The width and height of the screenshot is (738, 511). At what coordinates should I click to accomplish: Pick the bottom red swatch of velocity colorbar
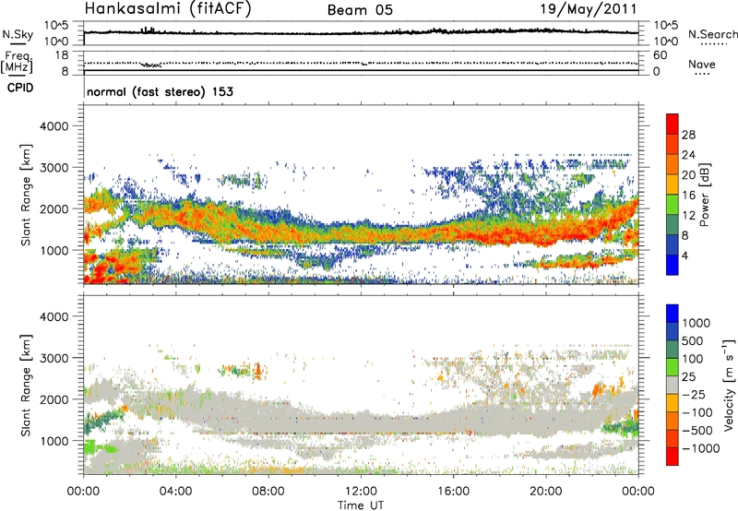tap(673, 457)
